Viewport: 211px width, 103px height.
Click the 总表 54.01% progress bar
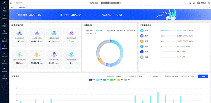(168, 31)
